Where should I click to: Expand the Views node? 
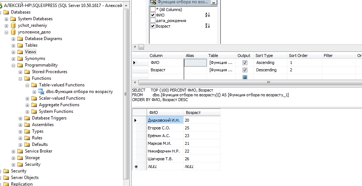click(x=13, y=52)
